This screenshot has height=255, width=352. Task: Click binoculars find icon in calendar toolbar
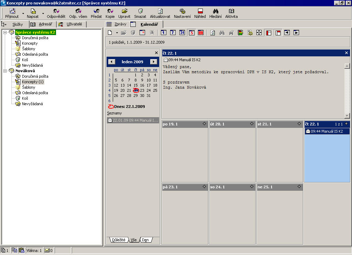[x=222, y=33]
